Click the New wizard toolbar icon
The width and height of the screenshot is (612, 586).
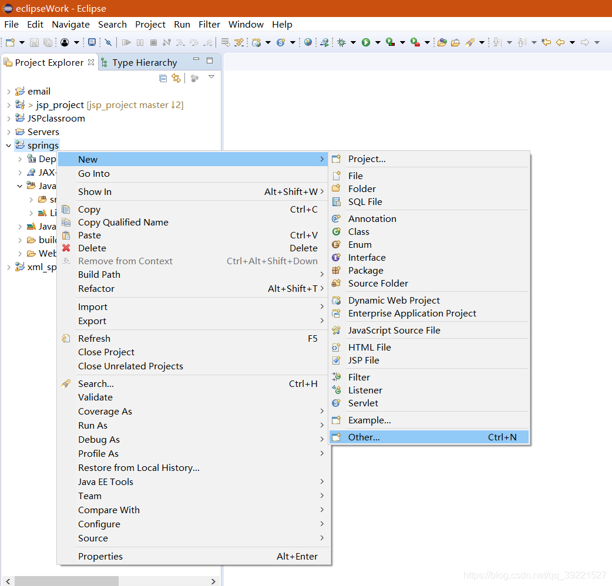10,42
